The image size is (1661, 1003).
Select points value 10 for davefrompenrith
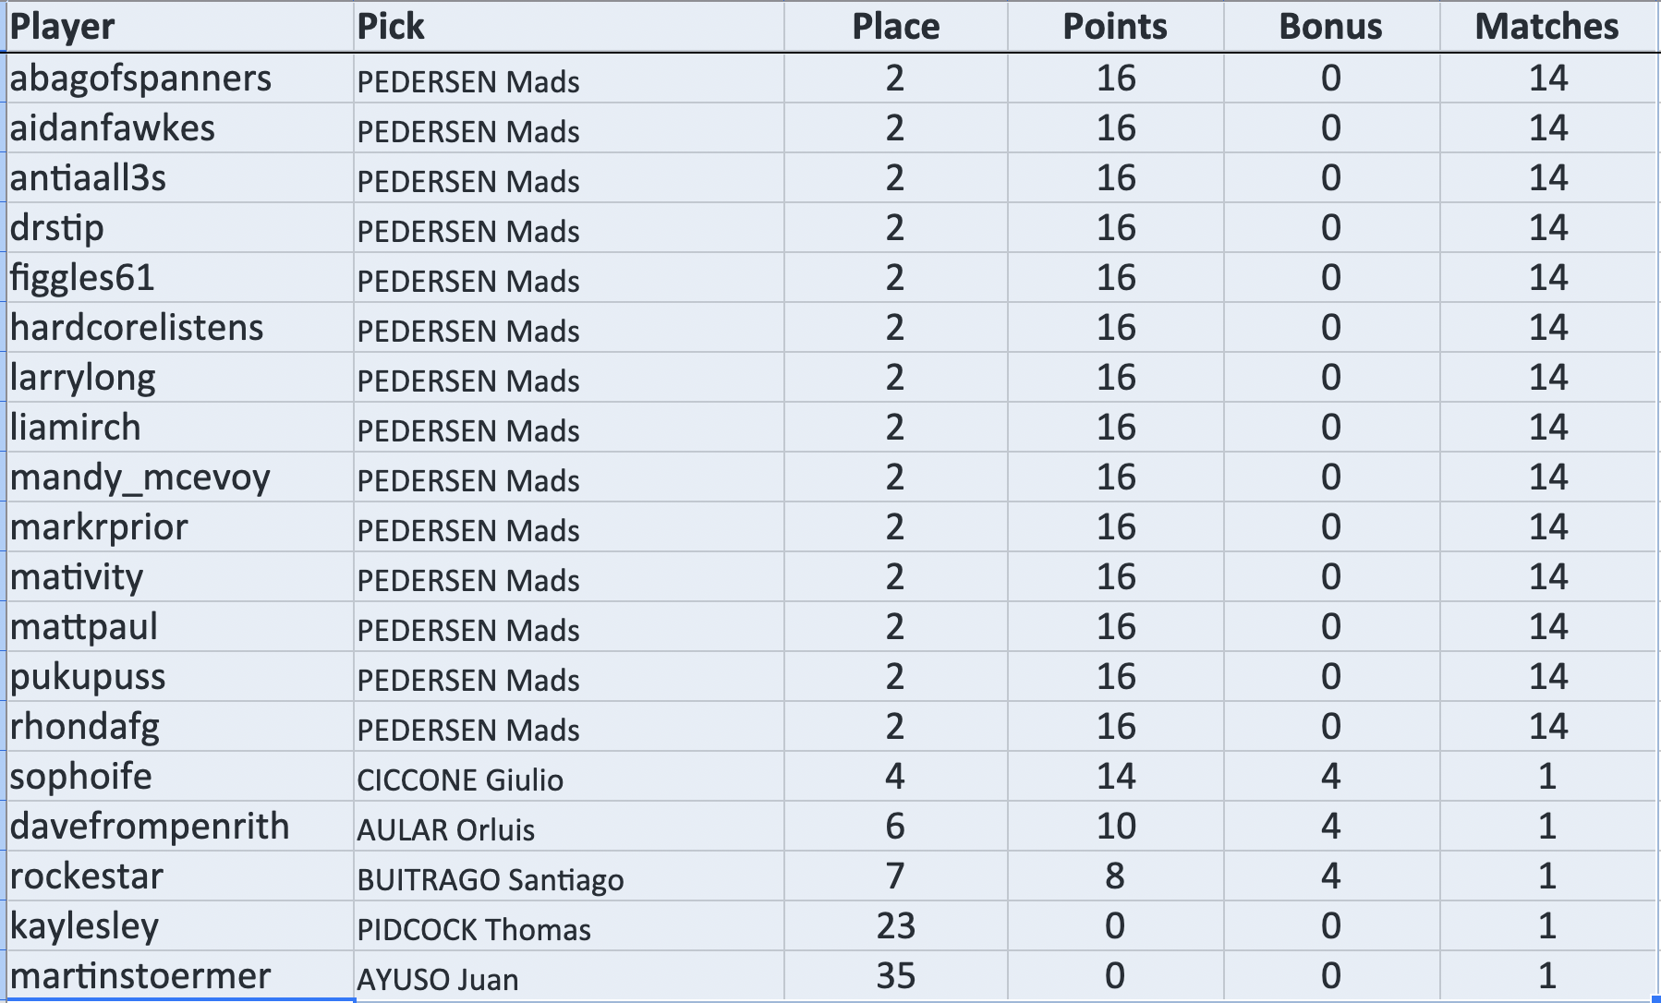click(1115, 827)
